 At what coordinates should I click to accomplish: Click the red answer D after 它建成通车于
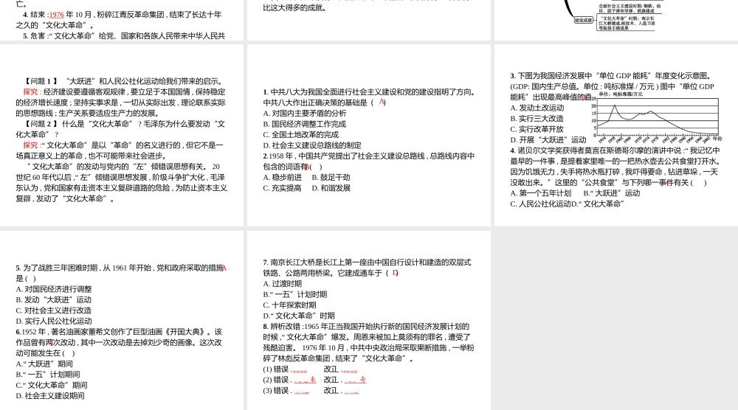pyautogui.click(x=395, y=272)
